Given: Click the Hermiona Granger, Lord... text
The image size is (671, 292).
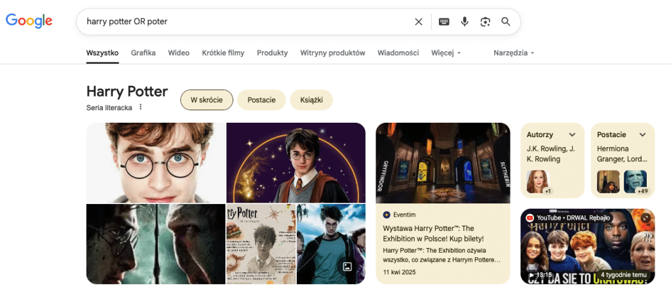Looking at the screenshot, I should click(623, 154).
